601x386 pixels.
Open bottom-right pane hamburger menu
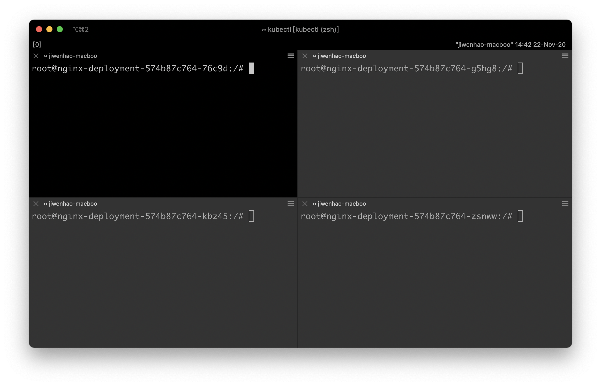click(x=565, y=204)
